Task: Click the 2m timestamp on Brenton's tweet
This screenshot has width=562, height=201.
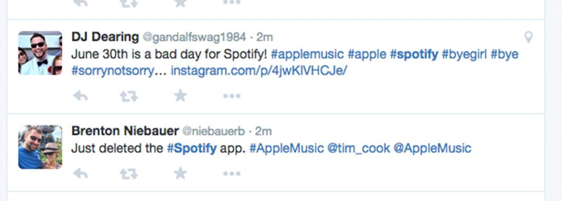Action: tap(263, 131)
